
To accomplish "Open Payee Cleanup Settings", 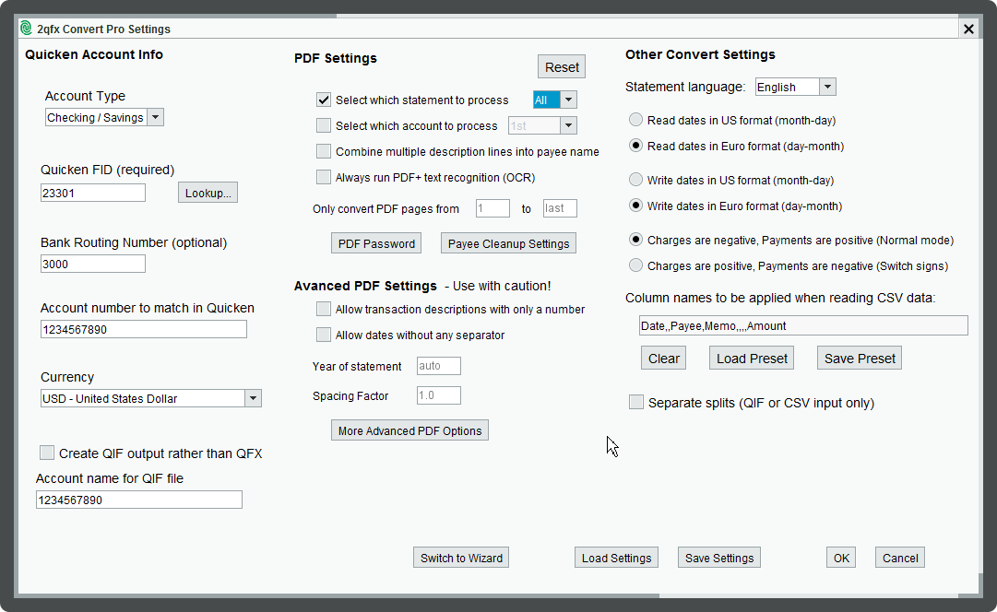I will click(509, 243).
